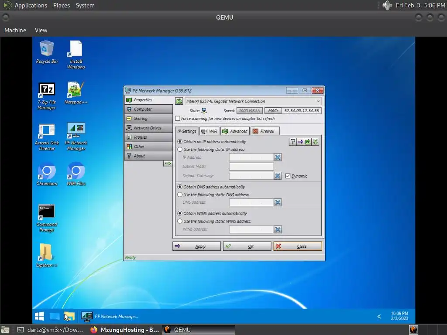The width and height of the screenshot is (447, 335).
Task: Select Obtain WINS address automatically
Action: [x=179, y=213]
